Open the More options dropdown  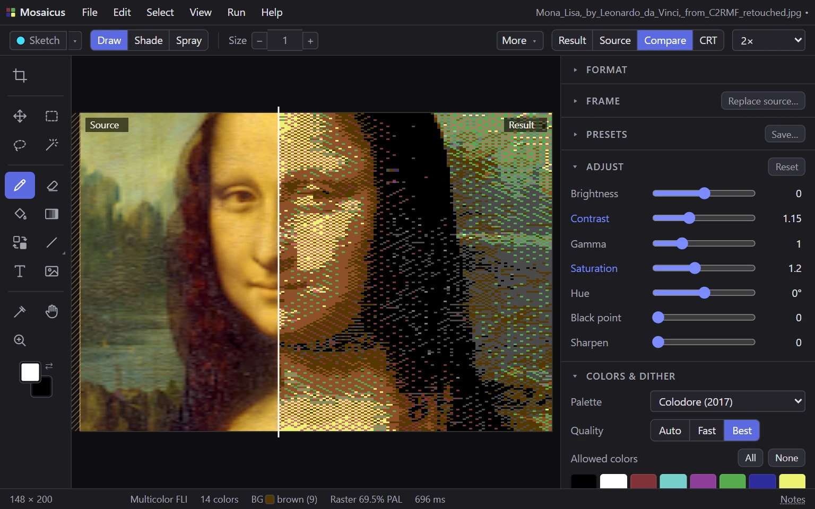click(x=519, y=41)
